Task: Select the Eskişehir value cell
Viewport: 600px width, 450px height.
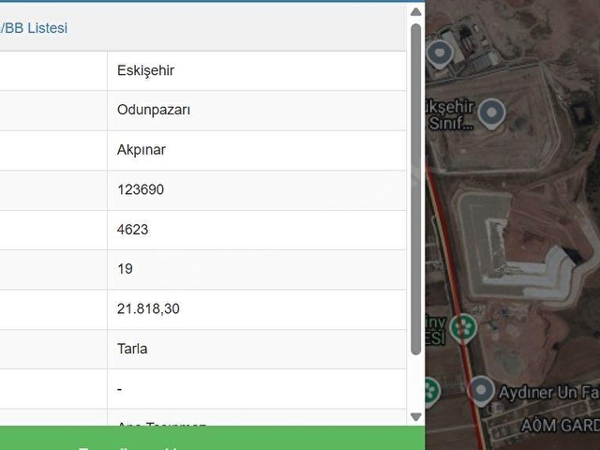Action: [257, 71]
